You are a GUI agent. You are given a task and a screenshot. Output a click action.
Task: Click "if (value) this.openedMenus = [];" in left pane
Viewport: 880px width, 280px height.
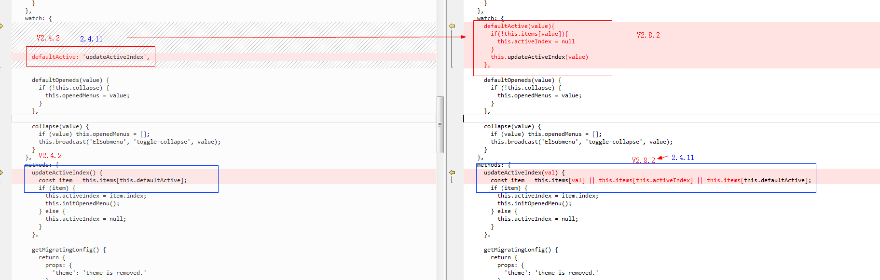94,134
